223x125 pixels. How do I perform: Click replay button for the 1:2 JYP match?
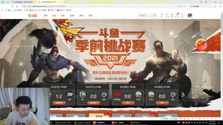pos(59,103)
